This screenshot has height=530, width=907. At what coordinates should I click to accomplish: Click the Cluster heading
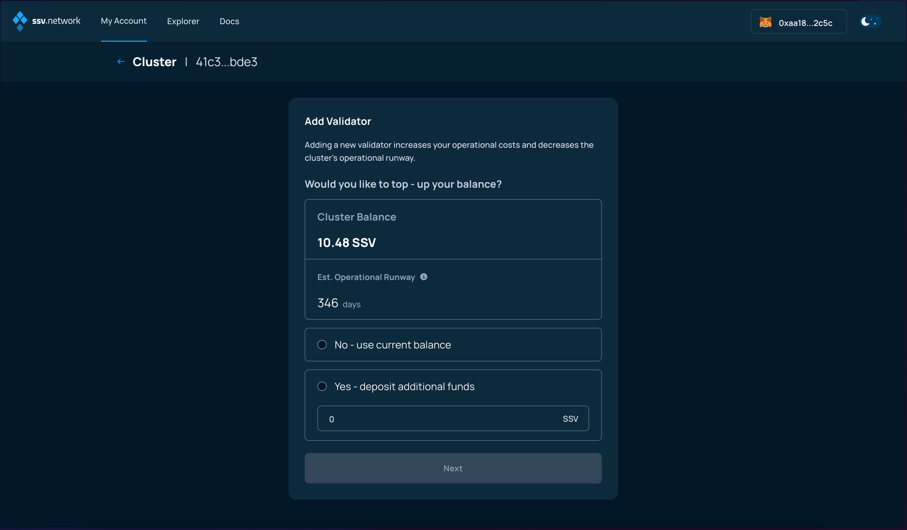[x=154, y=62]
